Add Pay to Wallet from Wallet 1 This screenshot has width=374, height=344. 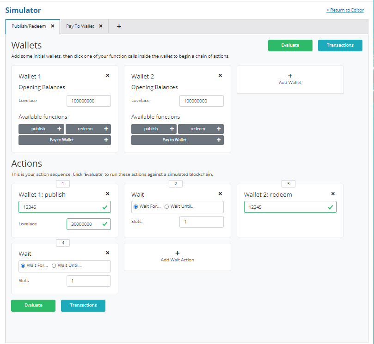click(65, 140)
